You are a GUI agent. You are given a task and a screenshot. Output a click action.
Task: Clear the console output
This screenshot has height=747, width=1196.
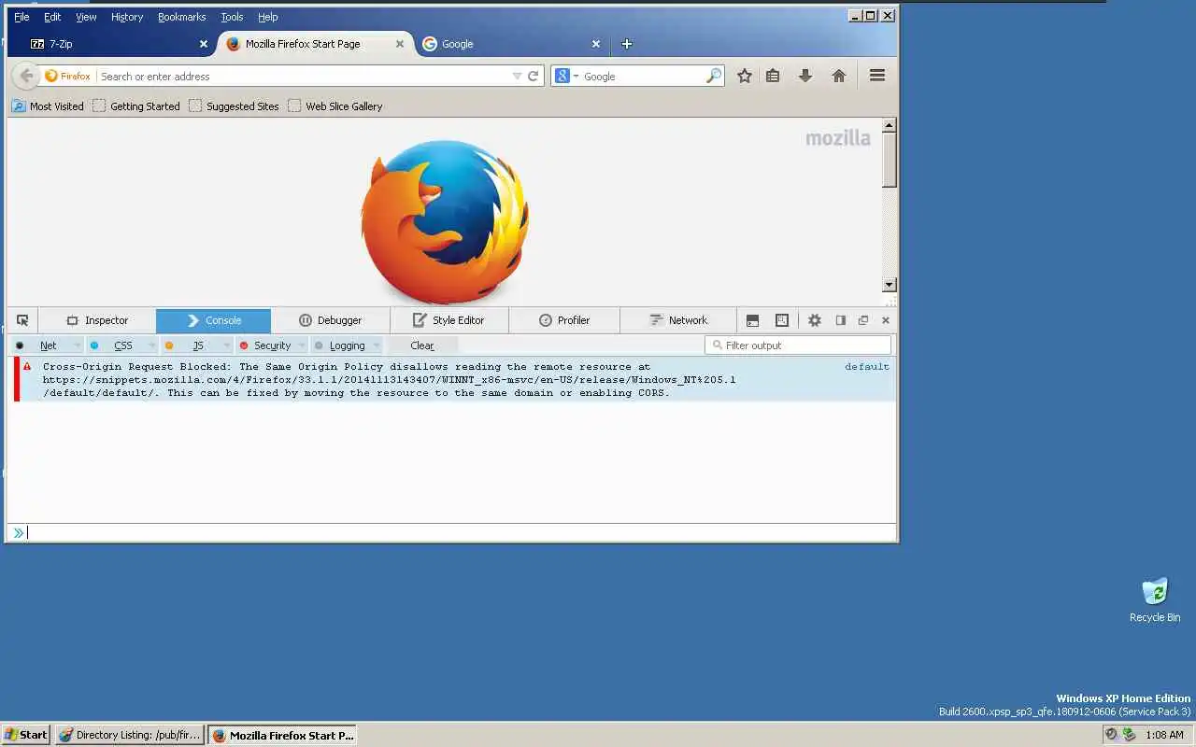(422, 345)
